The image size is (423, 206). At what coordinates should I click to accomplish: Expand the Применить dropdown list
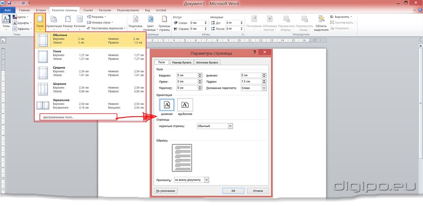point(206,180)
